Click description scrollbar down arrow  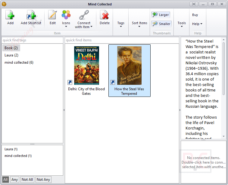point(223,136)
